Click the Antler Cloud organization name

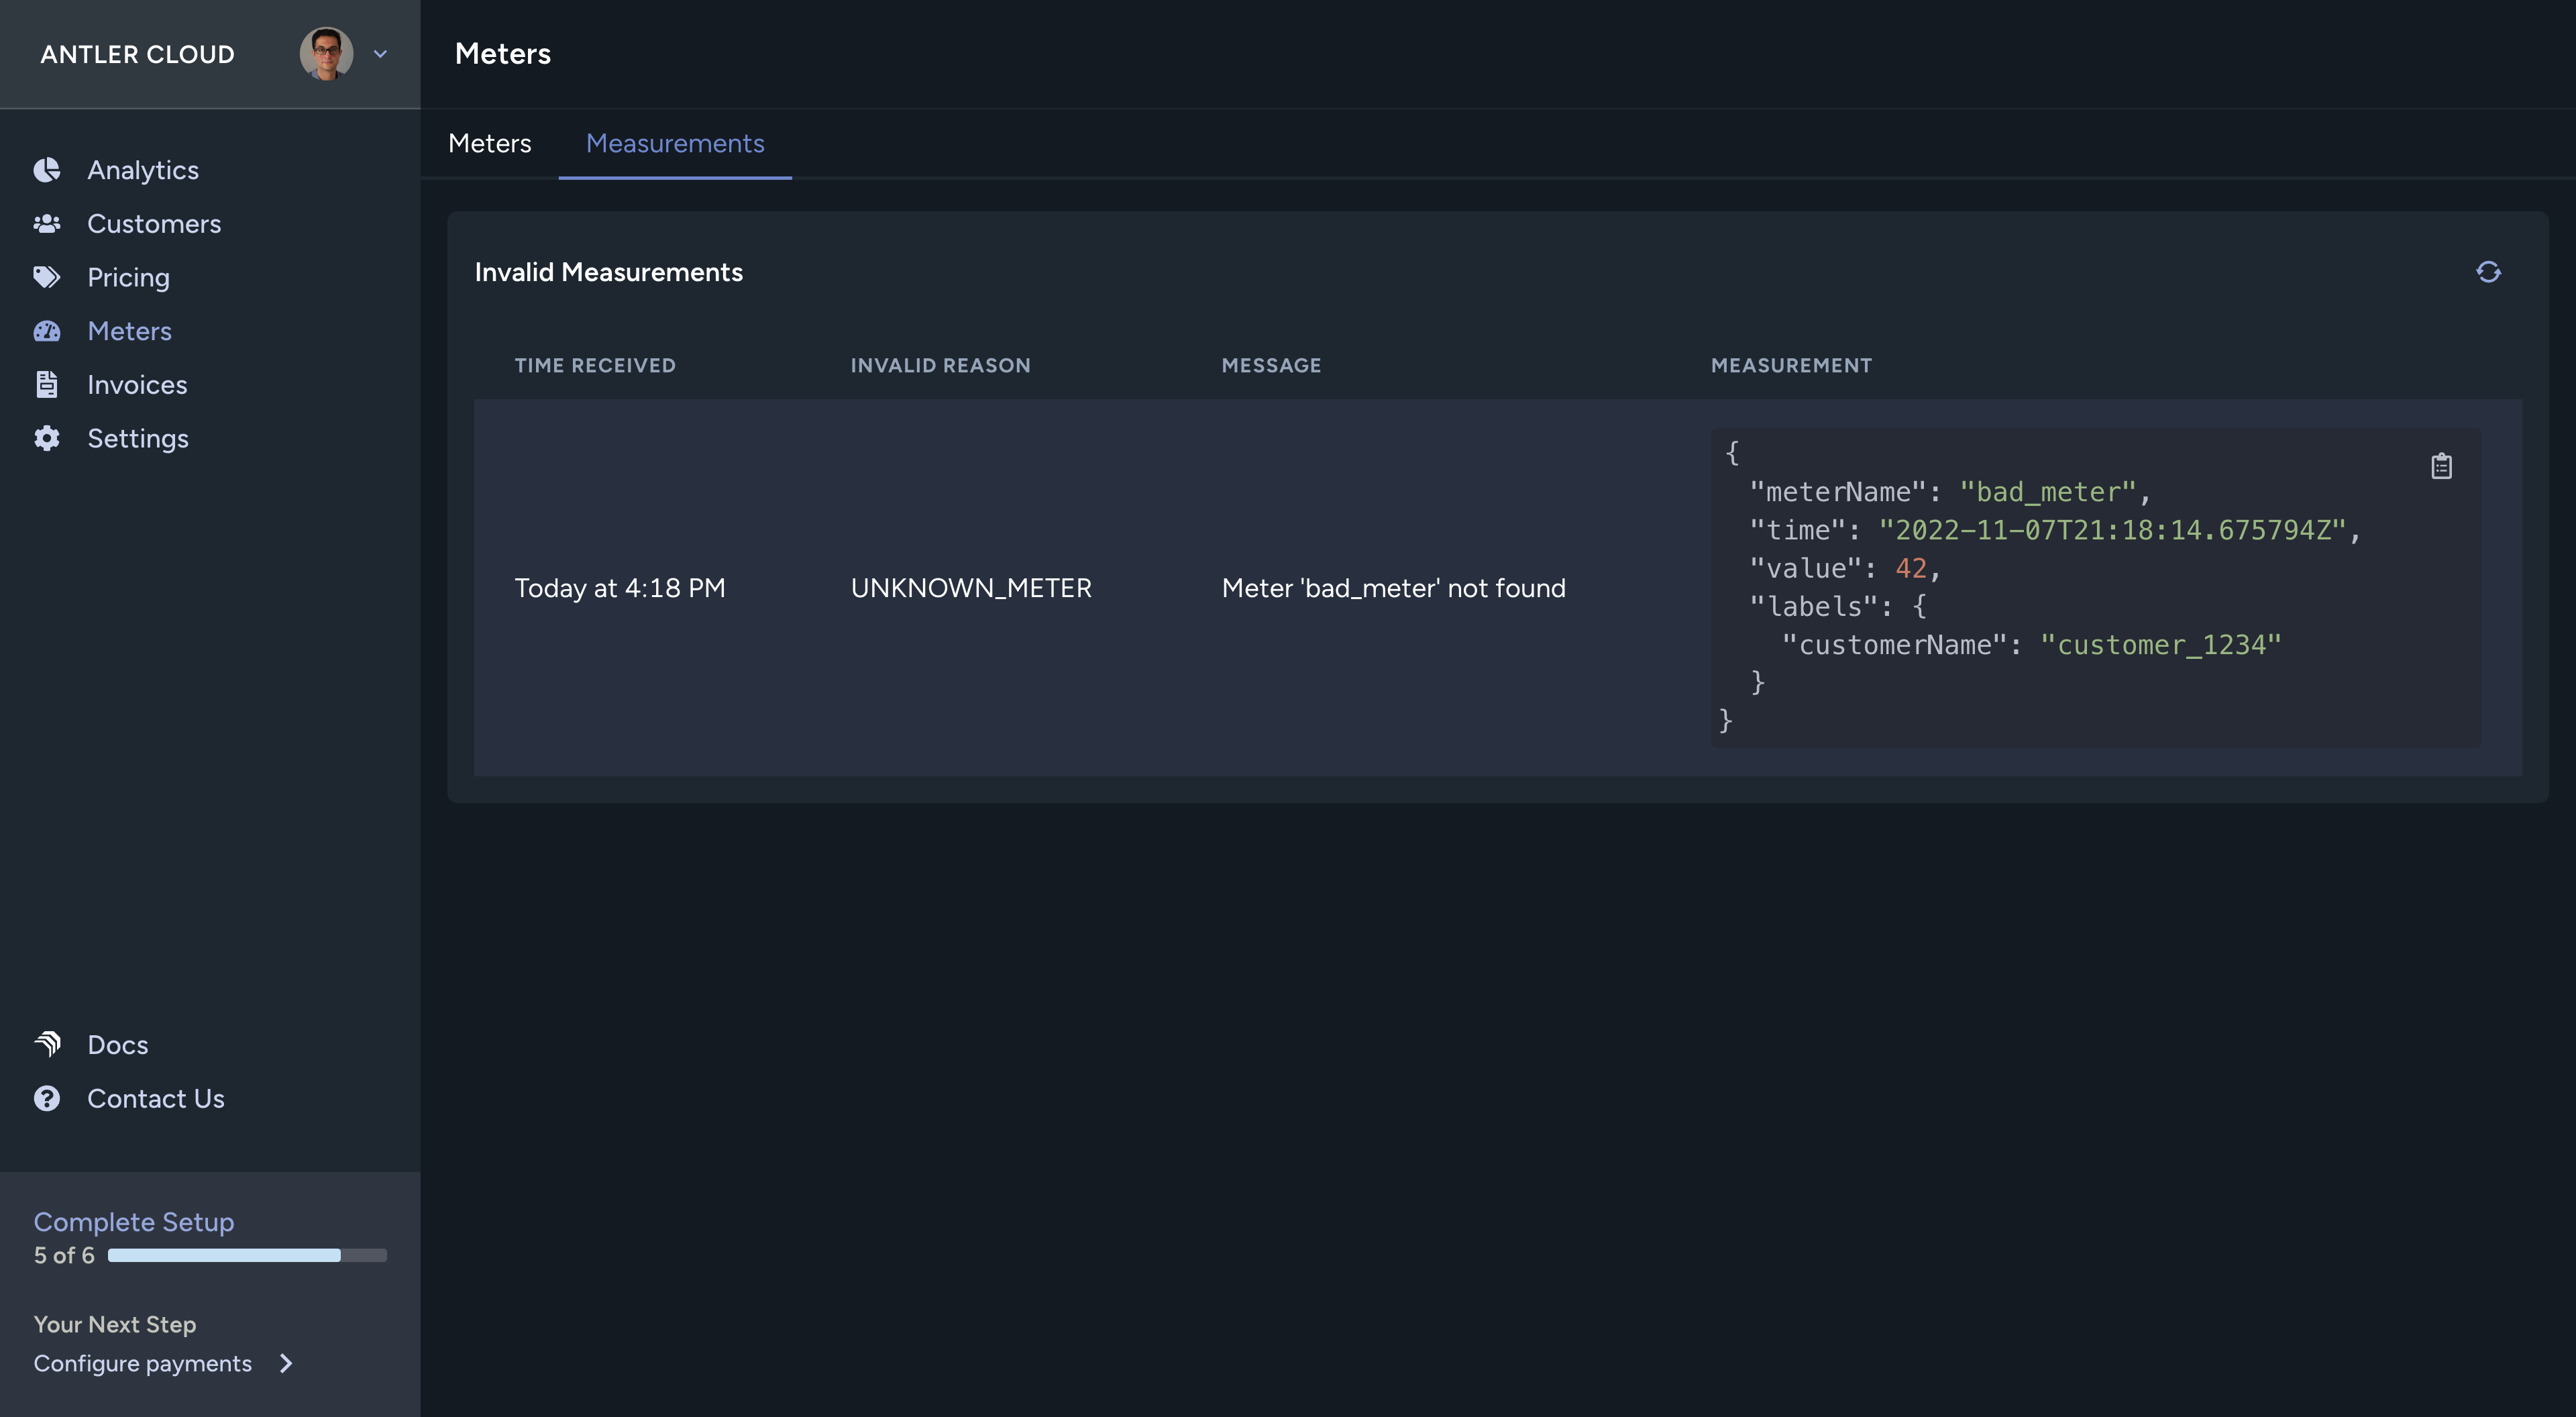(x=137, y=54)
